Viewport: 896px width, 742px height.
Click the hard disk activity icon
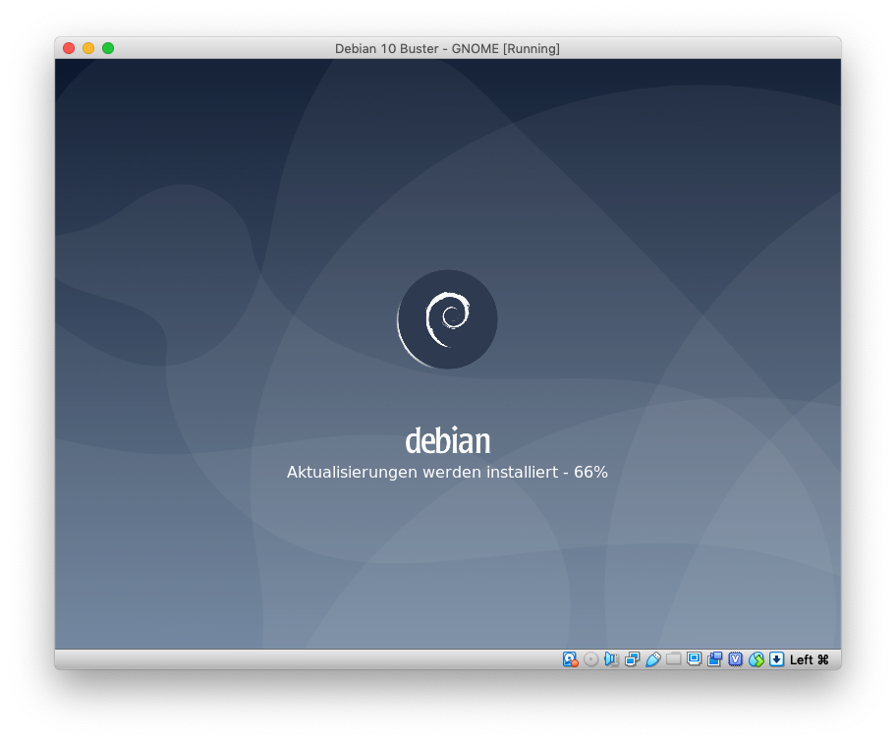pos(570,659)
